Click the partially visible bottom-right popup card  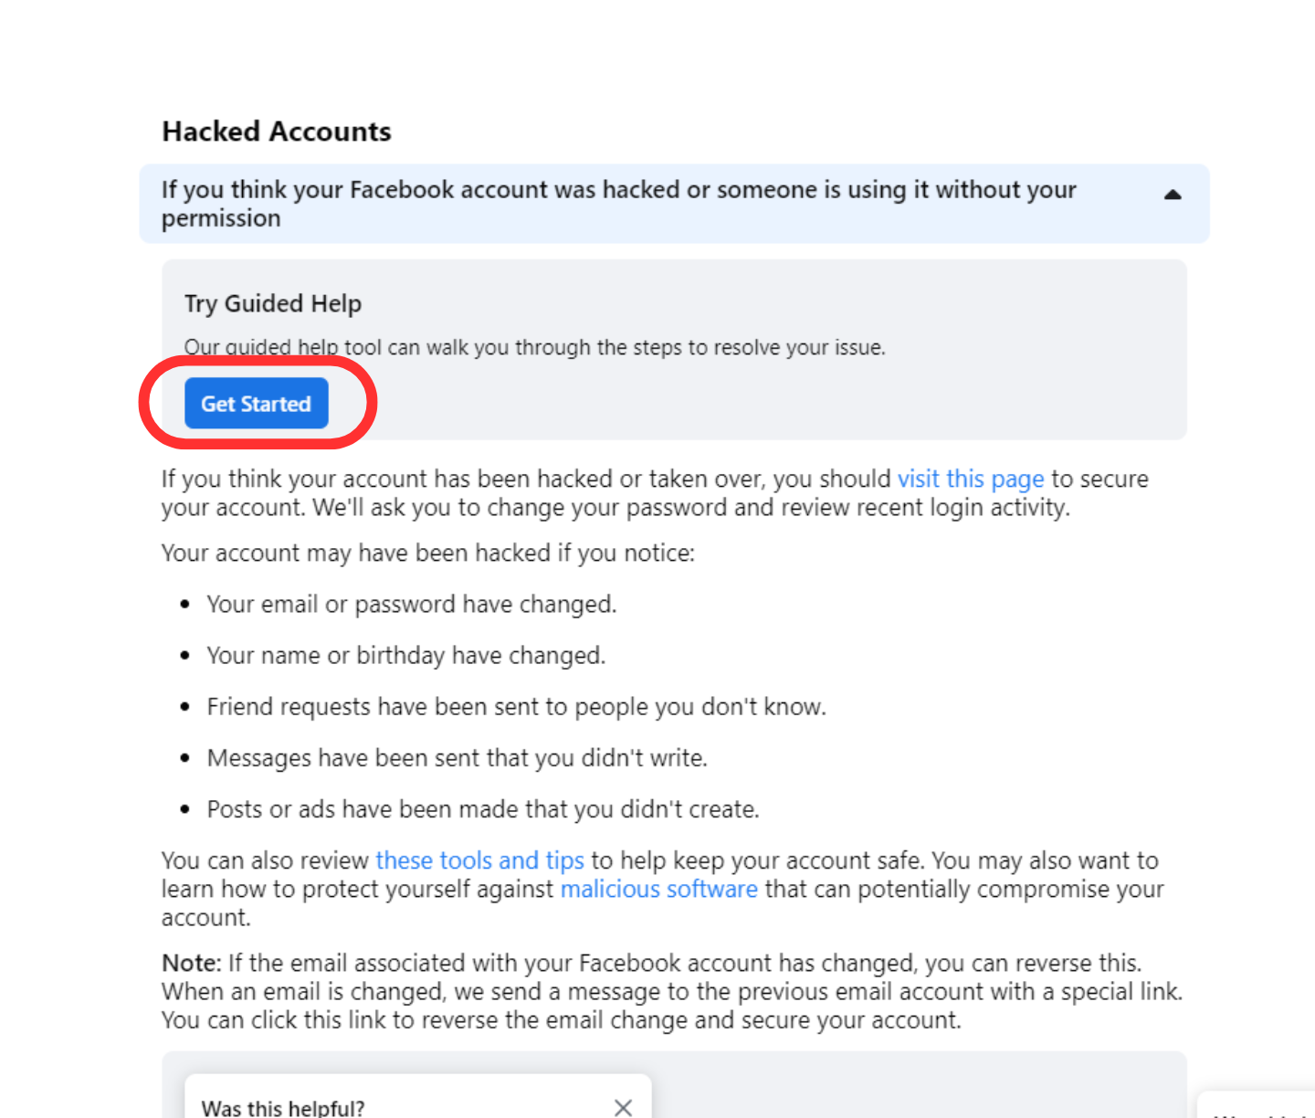pyautogui.click(x=1260, y=1106)
